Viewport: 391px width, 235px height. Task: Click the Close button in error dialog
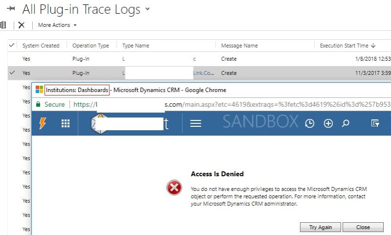(x=363, y=227)
